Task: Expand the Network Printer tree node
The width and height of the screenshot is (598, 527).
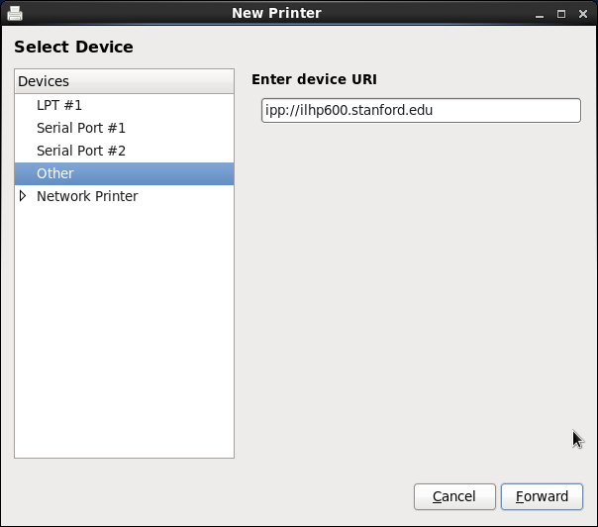Action: [x=24, y=196]
